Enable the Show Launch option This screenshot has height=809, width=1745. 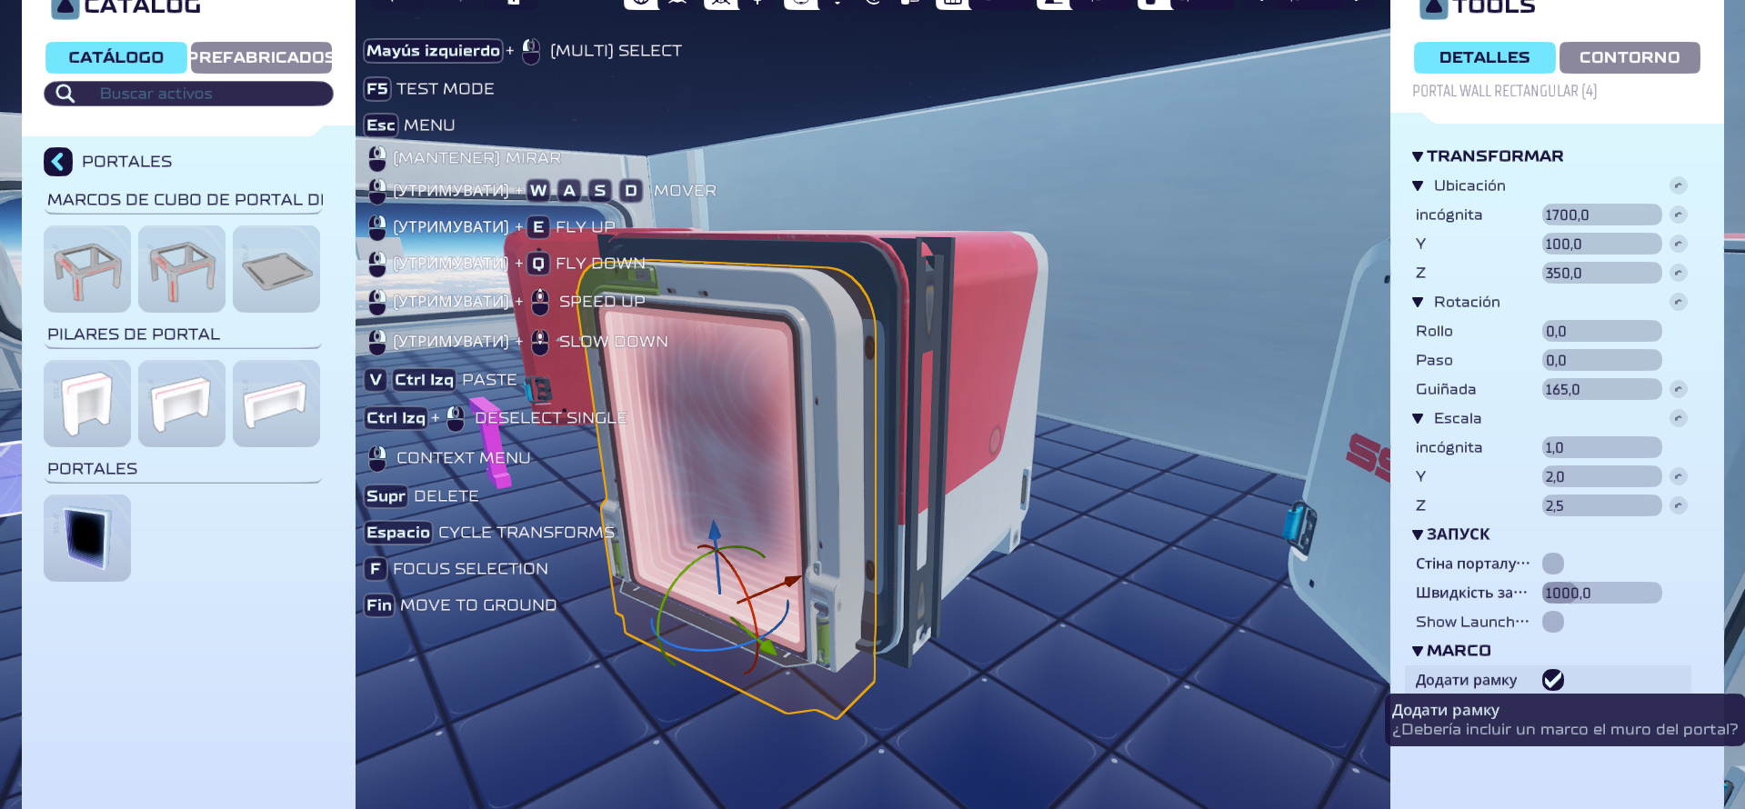[1553, 622]
